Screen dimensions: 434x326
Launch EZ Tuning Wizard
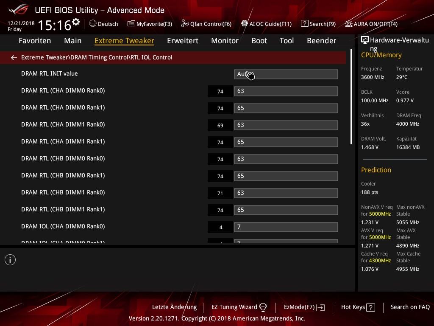[x=234, y=307]
